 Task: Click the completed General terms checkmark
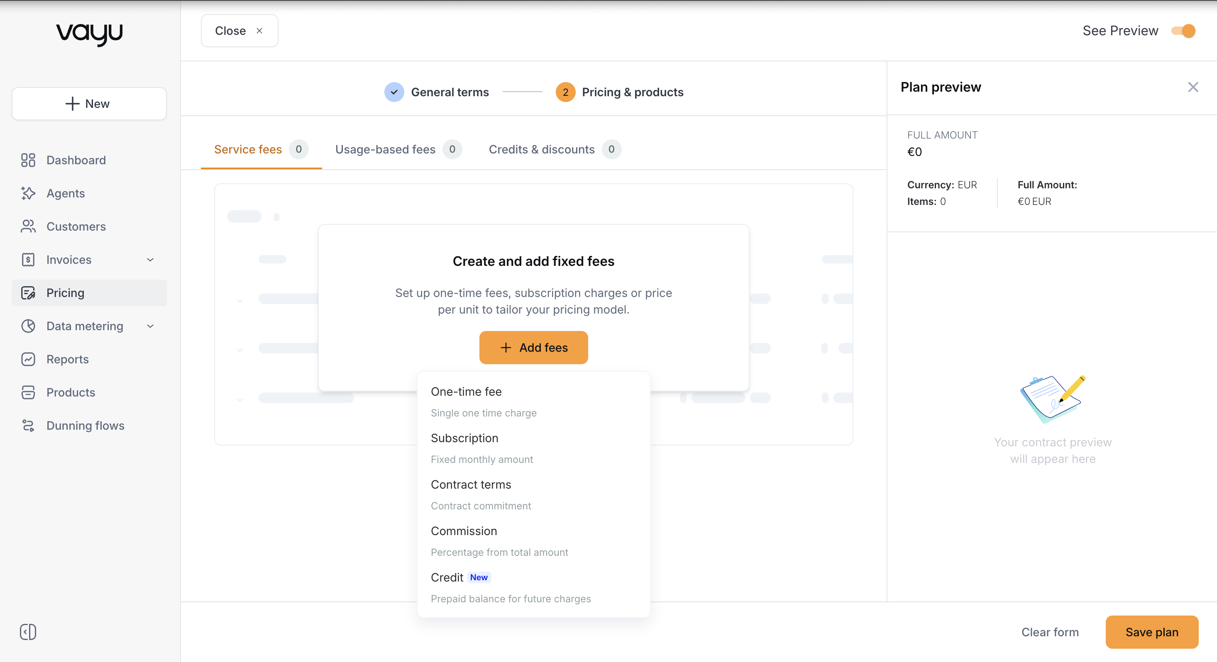pos(394,92)
